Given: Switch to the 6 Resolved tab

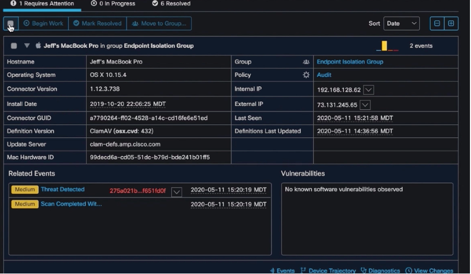Looking at the screenshot, I should [x=171, y=4].
